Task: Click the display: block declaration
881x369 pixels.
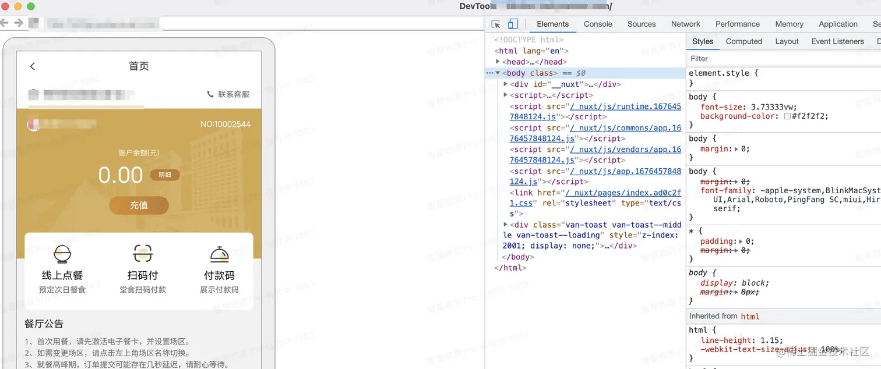Action: coord(734,283)
